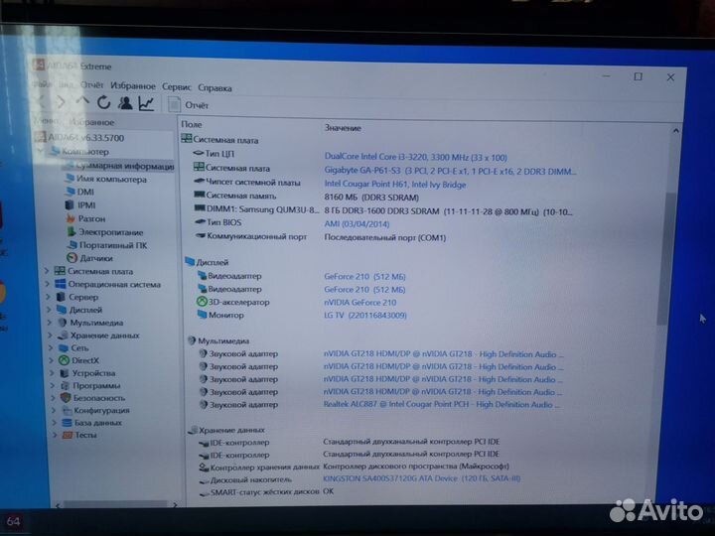Open the nVIDIA GeForce 210 3D-accelerator link
The height and width of the screenshot is (536, 715).
359,302
